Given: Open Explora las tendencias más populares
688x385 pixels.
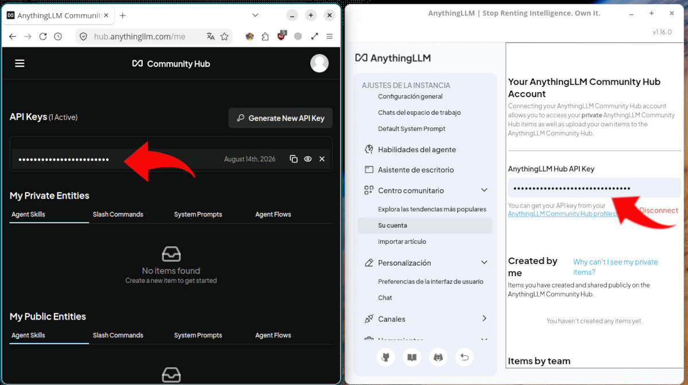Looking at the screenshot, I should (432, 209).
